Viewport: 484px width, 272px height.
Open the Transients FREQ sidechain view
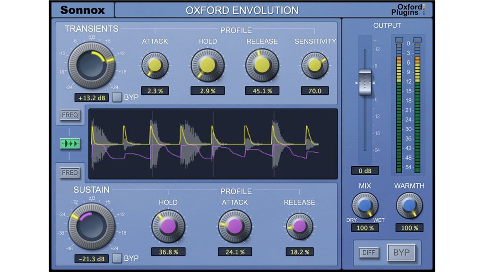pyautogui.click(x=69, y=115)
